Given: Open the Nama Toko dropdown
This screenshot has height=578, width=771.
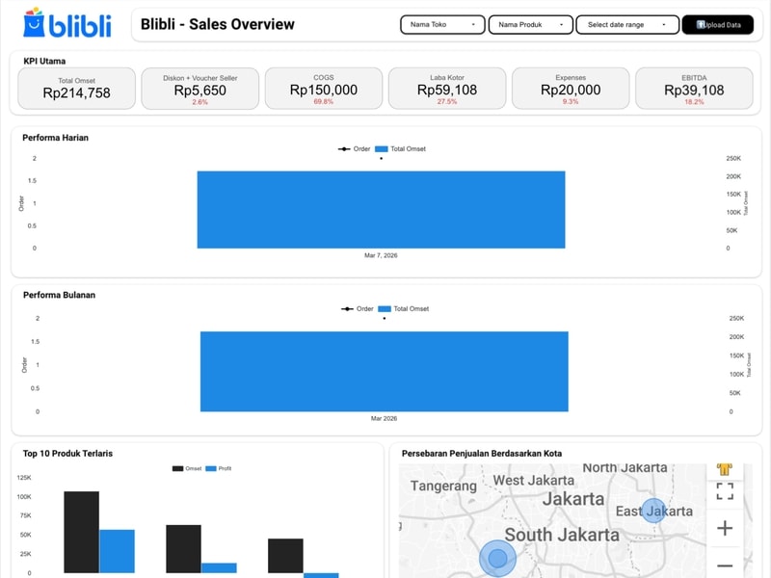Looking at the screenshot, I should click(442, 25).
